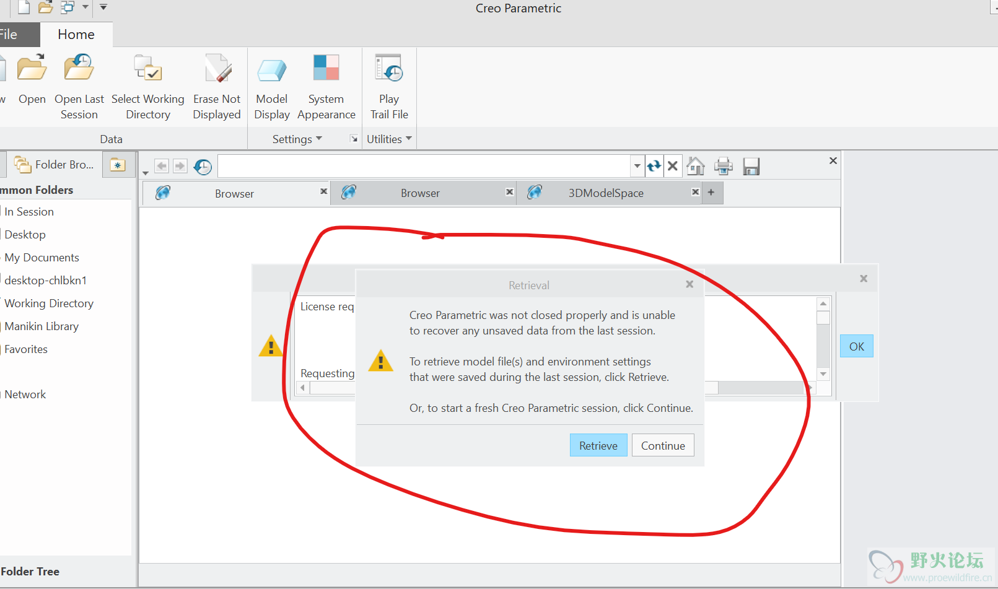
Task: Click Erase Not Displayed
Action: (217, 87)
